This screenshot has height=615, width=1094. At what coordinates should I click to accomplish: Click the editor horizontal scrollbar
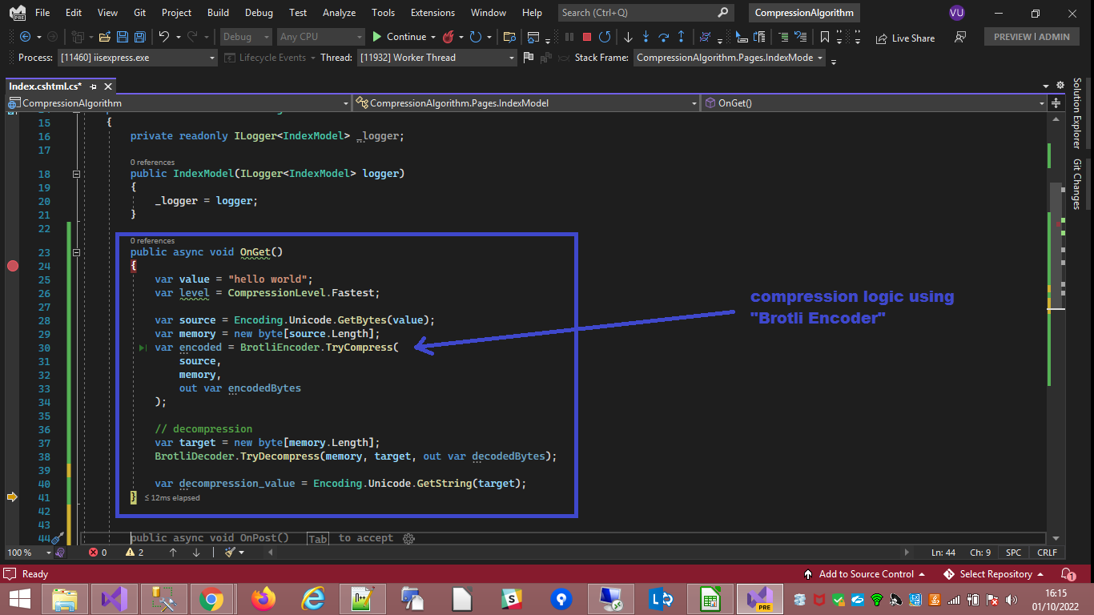[x=588, y=553]
